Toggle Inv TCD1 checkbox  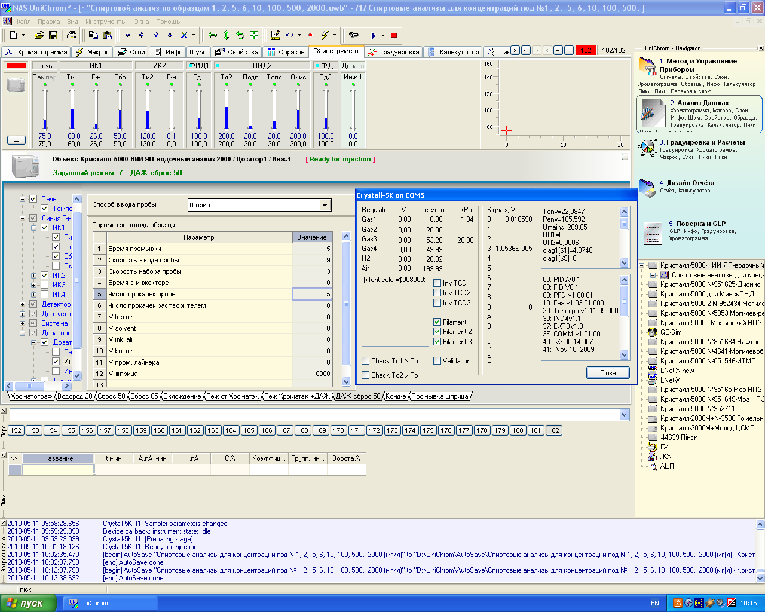(437, 283)
